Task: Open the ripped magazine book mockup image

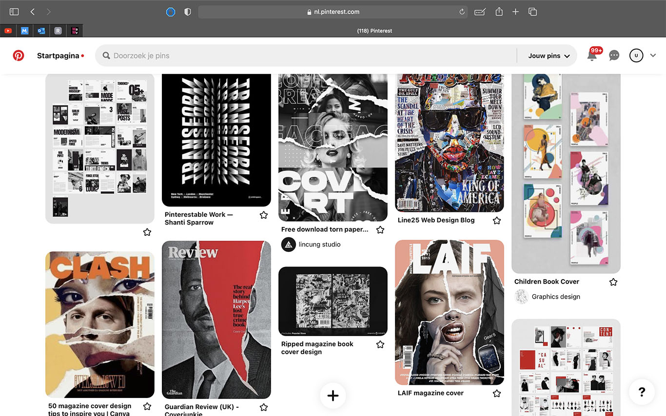Action: (333, 301)
